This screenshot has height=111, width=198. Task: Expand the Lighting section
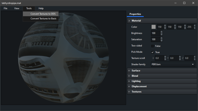tap(136, 81)
